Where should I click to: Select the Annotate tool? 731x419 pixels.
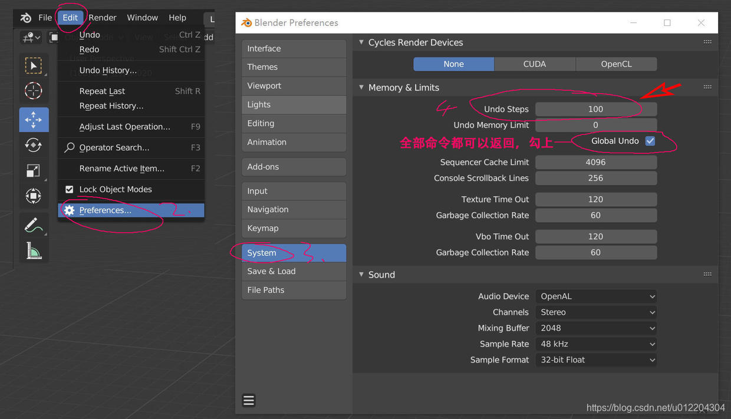33,225
